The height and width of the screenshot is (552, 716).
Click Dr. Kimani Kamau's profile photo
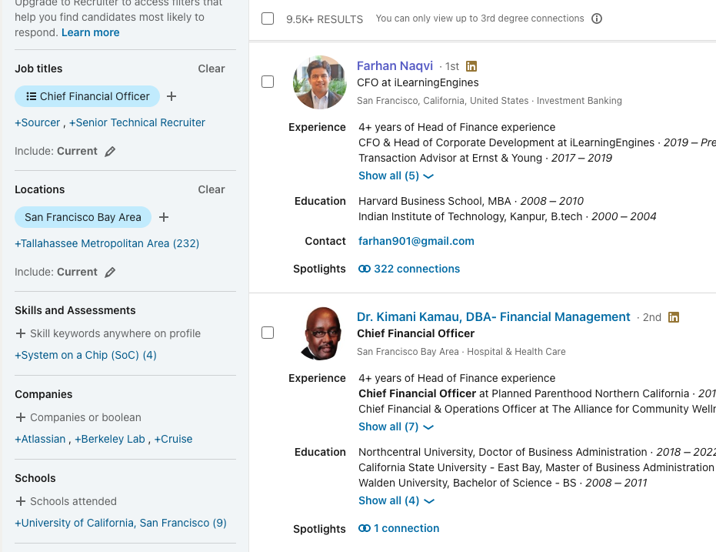coord(321,333)
